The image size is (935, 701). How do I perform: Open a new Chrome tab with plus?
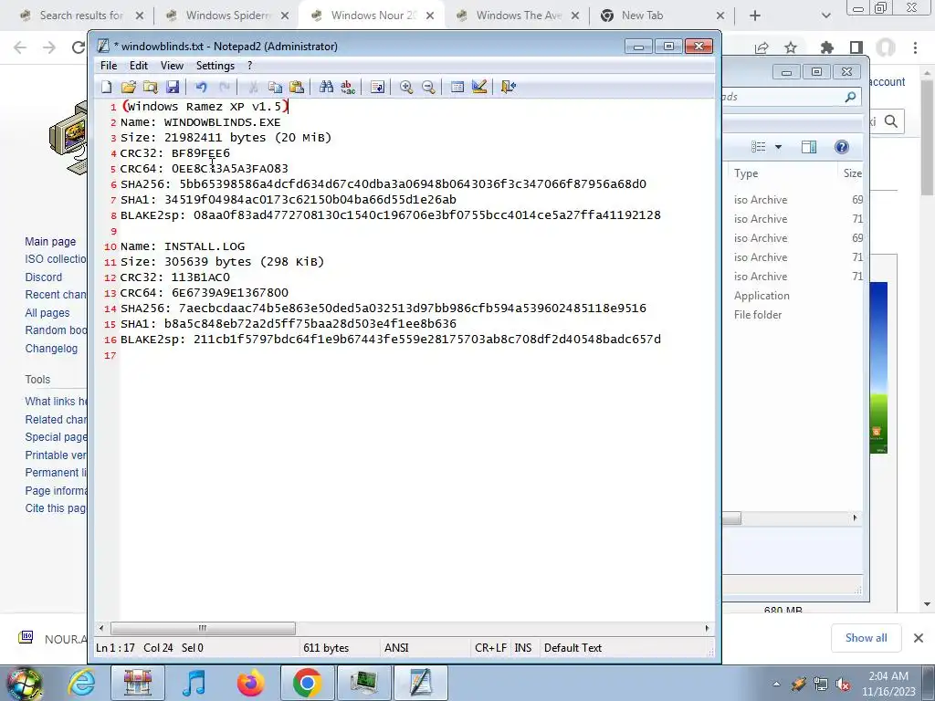[755, 16]
